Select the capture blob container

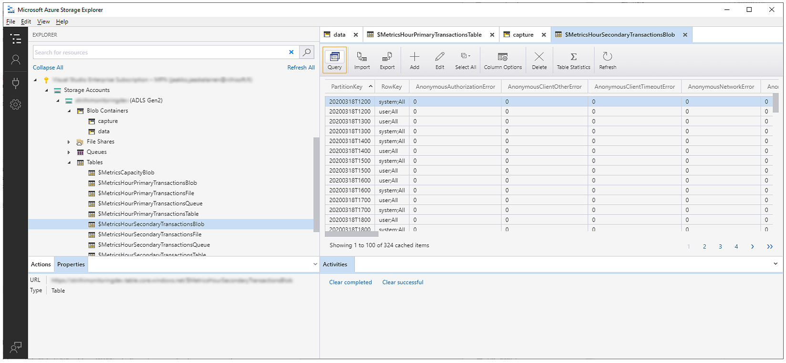click(x=108, y=121)
